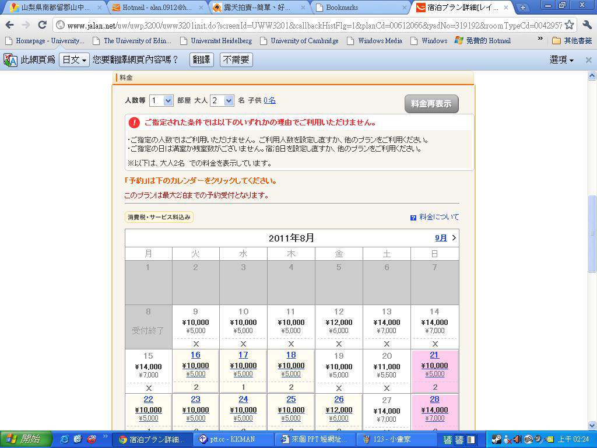The height and width of the screenshot is (448, 597).
Task: Click the scrollbar down arrow
Action: point(592,425)
